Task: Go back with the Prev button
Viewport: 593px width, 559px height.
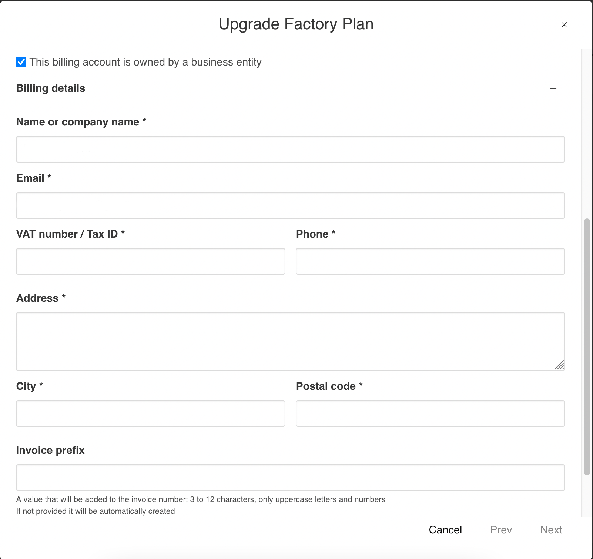Action: click(x=501, y=530)
